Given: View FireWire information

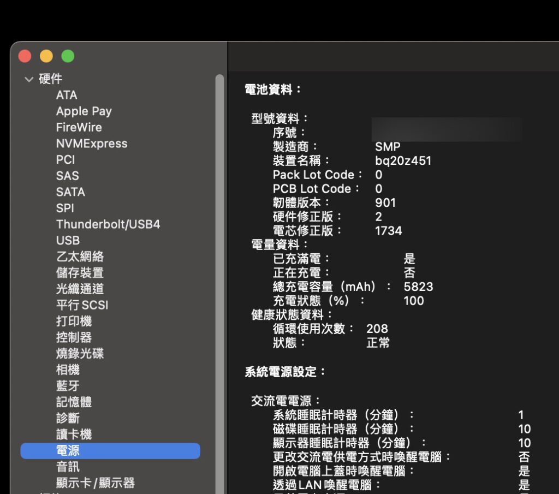Looking at the screenshot, I should pos(80,127).
